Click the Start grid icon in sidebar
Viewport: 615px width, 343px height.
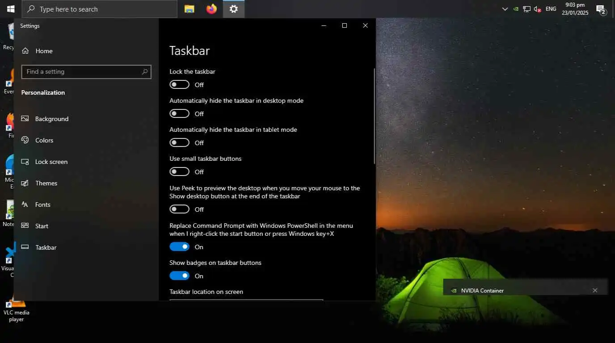pos(25,226)
